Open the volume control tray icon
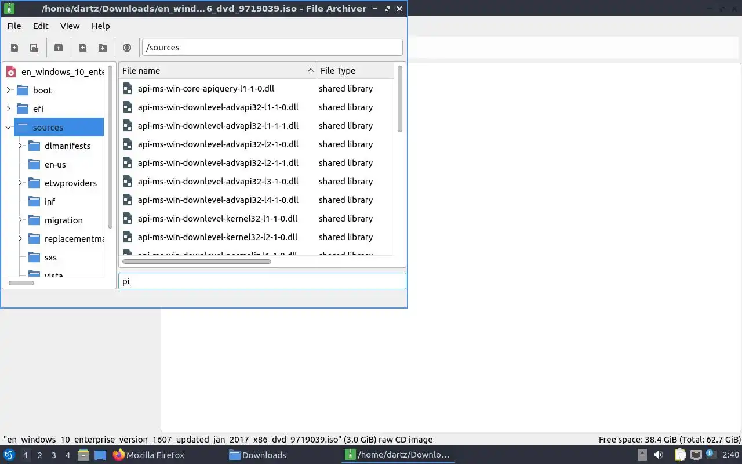This screenshot has height=464, width=742. [x=659, y=455]
